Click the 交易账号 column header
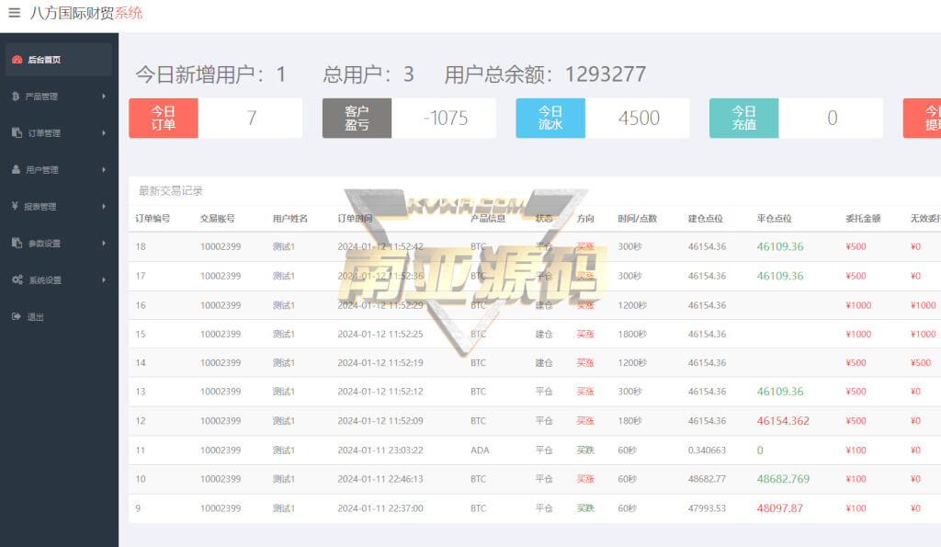The width and height of the screenshot is (941, 547). (217, 219)
